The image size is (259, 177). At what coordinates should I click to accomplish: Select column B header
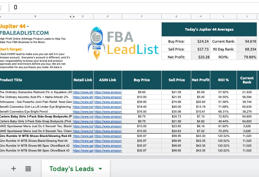tap(35, 16)
